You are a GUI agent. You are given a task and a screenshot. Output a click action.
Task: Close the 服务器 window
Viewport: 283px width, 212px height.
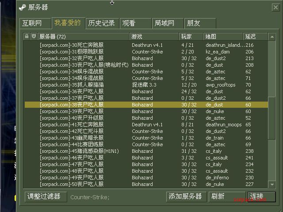[x=275, y=7]
